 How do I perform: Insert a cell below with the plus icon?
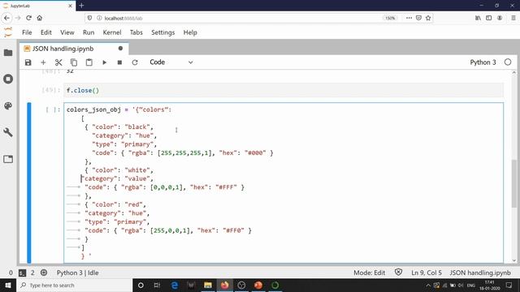point(43,62)
